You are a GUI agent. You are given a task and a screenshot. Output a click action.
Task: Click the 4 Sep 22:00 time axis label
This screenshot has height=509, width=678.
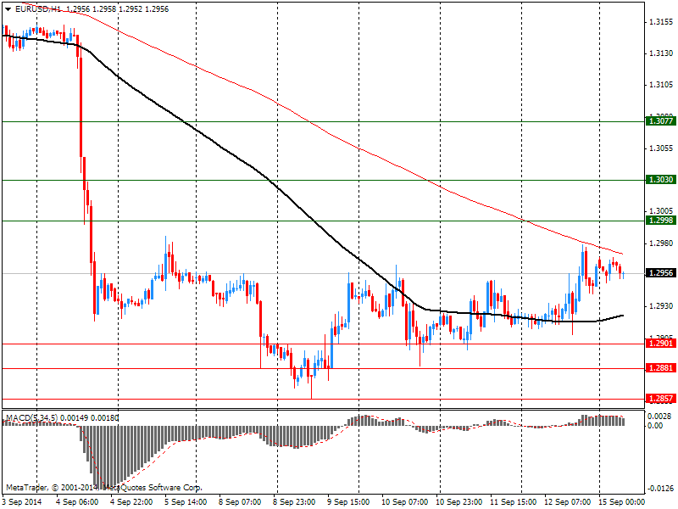(x=131, y=502)
